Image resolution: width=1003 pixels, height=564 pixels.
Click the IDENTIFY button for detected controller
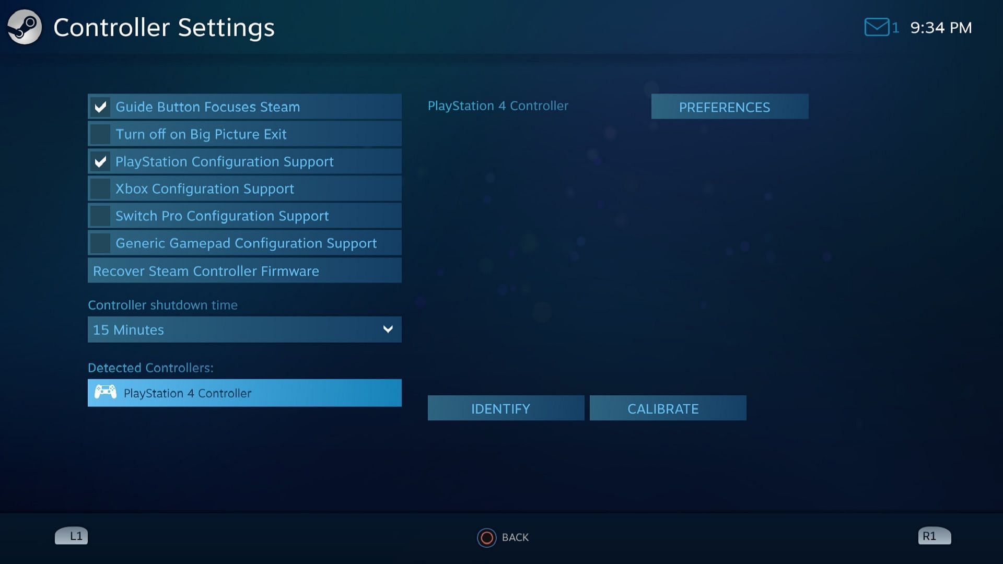click(501, 408)
